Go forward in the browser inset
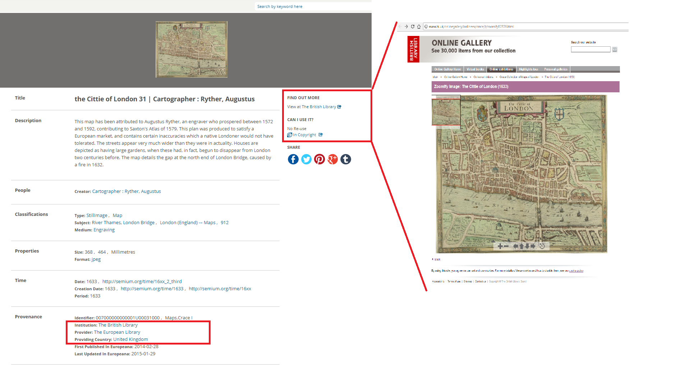The width and height of the screenshot is (690, 388). pos(406,27)
